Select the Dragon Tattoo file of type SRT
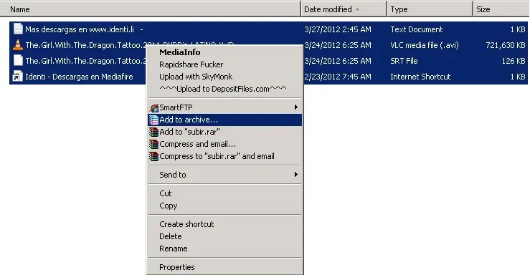Viewport: 530px width, 275px height. (85, 61)
